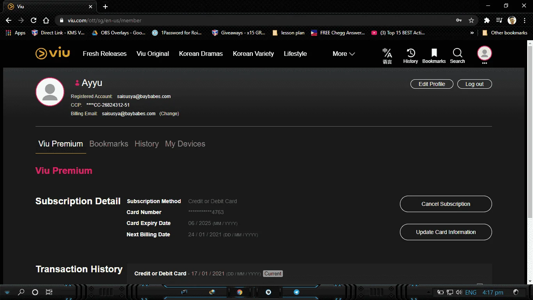
Task: Open the Bookmarks ribbon icon in header
Action: (434, 56)
